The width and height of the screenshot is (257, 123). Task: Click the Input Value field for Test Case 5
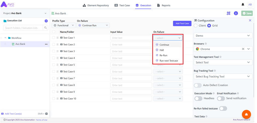[x=131, y=65]
